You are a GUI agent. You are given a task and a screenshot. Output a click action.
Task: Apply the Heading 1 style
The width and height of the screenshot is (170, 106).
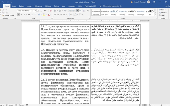point(114,12)
